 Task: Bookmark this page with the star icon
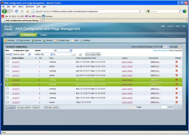140,11
